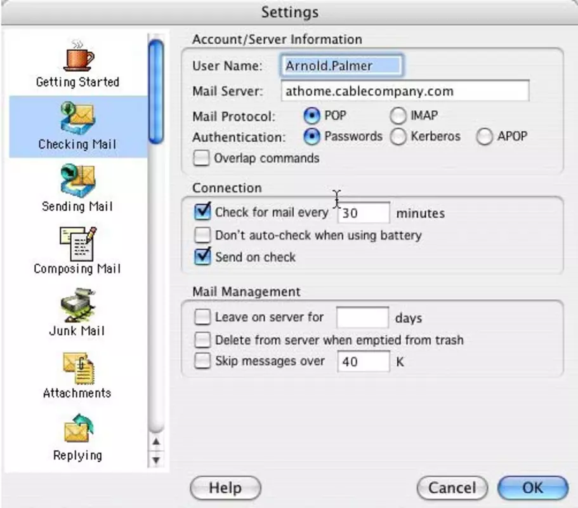Click the scroll up arrow in the category list
Viewport: 578px width, 508px height.
click(x=156, y=441)
